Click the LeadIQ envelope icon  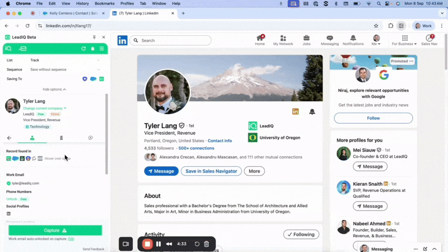(x=23, y=49)
